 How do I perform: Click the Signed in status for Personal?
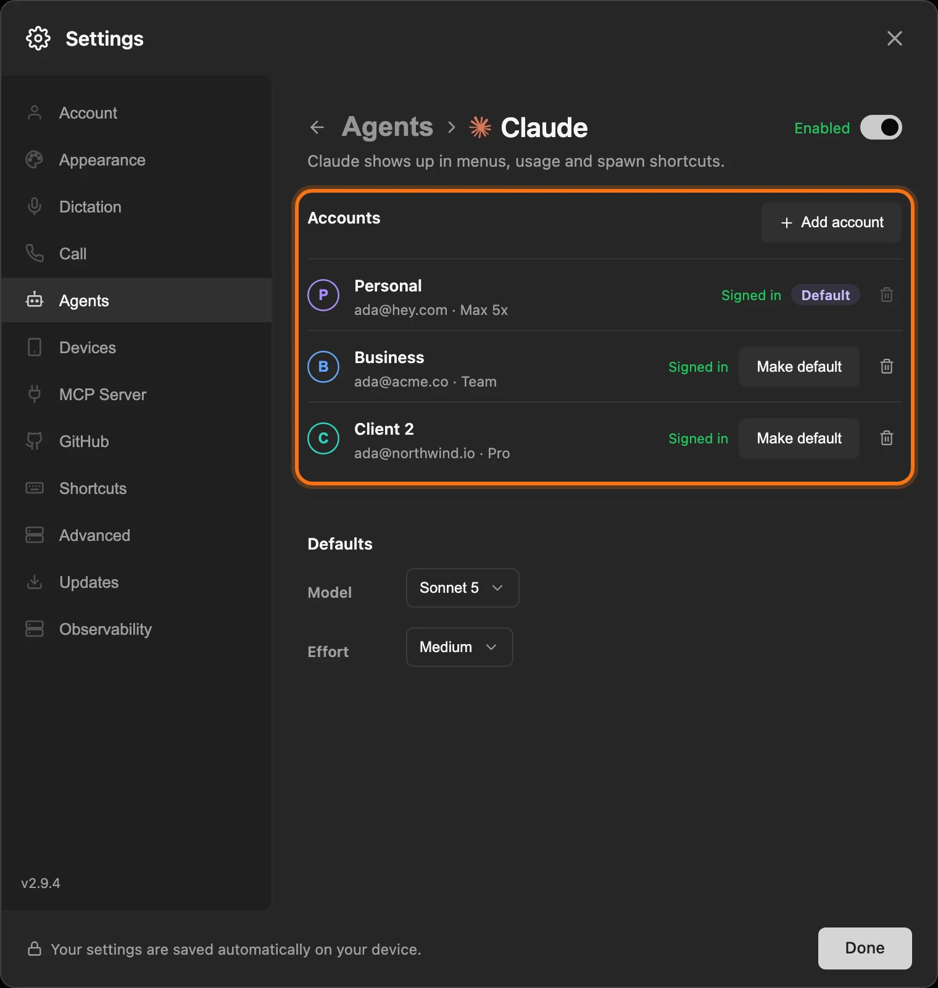tap(751, 295)
